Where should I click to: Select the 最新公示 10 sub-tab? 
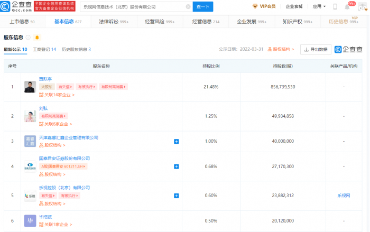pyautogui.click(x=15, y=50)
